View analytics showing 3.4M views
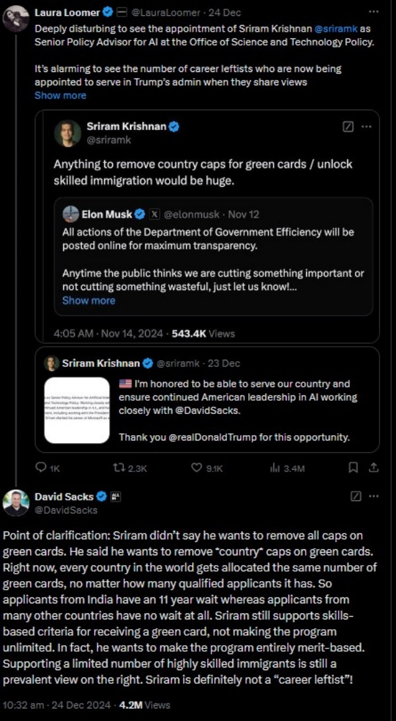 pos(275,468)
